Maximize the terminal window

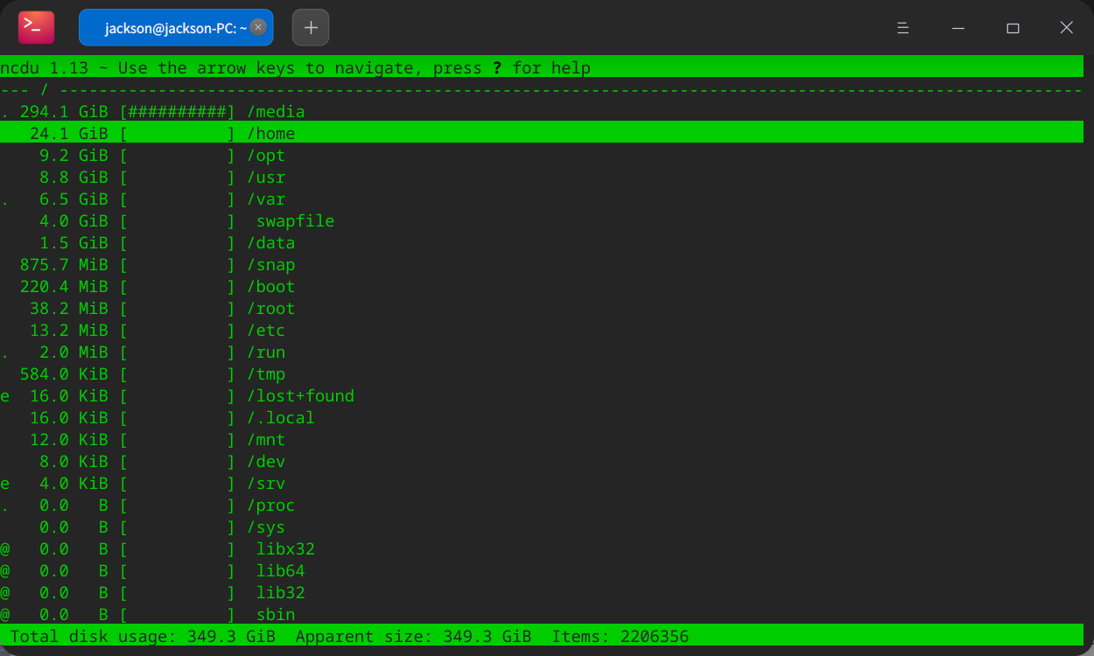click(x=1013, y=28)
